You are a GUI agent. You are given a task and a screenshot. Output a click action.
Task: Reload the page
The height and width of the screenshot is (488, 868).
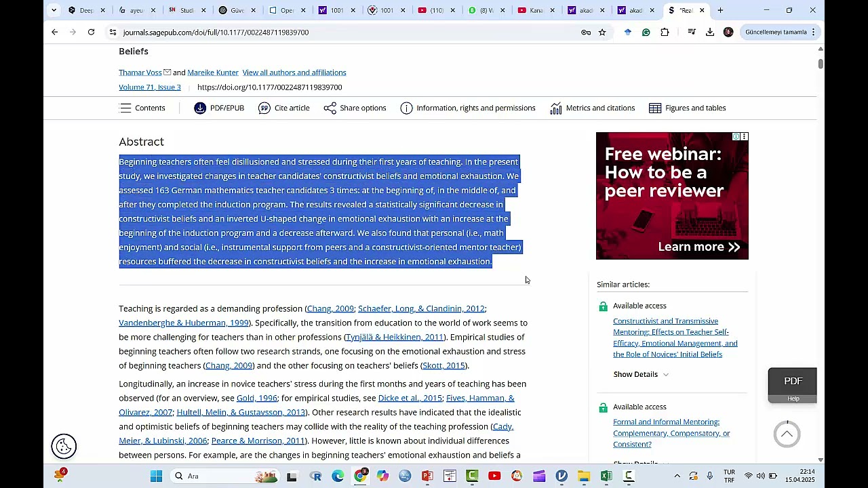[91, 32]
